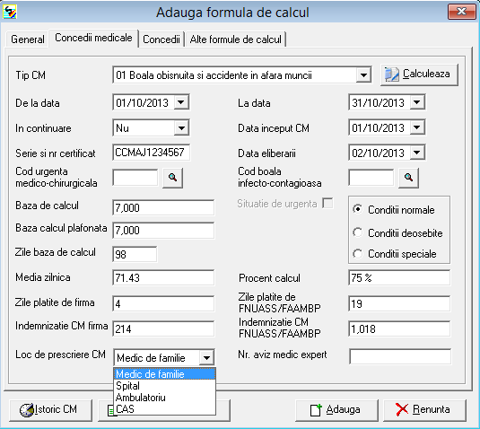Focus the Nr. aviz medic expert field
The image size is (480, 429).
click(x=400, y=356)
